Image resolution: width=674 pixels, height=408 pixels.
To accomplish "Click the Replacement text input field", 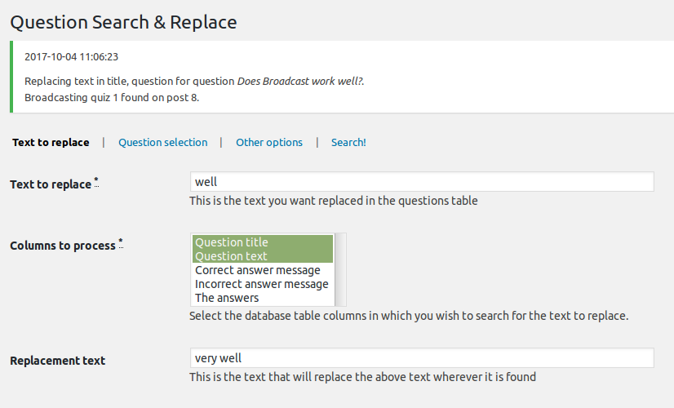I will click(421, 358).
